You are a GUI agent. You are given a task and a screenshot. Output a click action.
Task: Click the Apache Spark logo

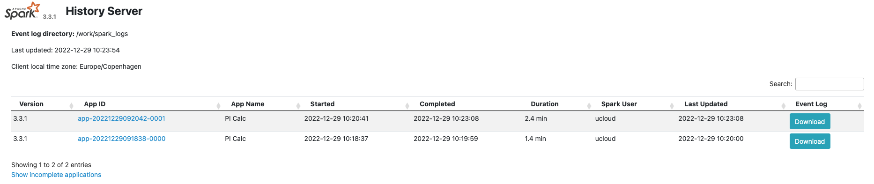click(x=22, y=11)
